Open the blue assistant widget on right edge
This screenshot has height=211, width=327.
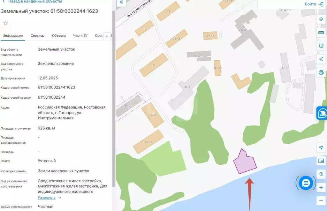click(x=322, y=113)
